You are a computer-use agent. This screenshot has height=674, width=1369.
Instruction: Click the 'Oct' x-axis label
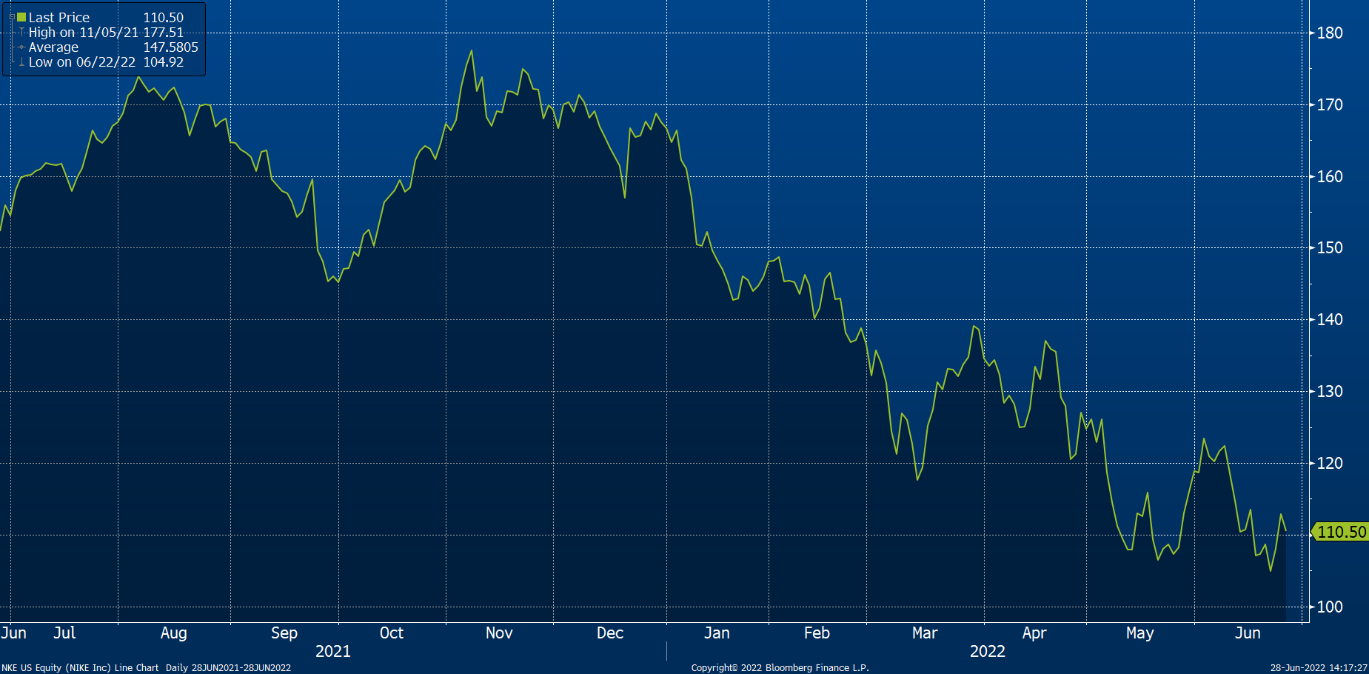pos(392,633)
